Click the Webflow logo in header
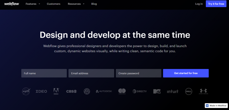This screenshot has height=110, width=229. click(x=12, y=4)
